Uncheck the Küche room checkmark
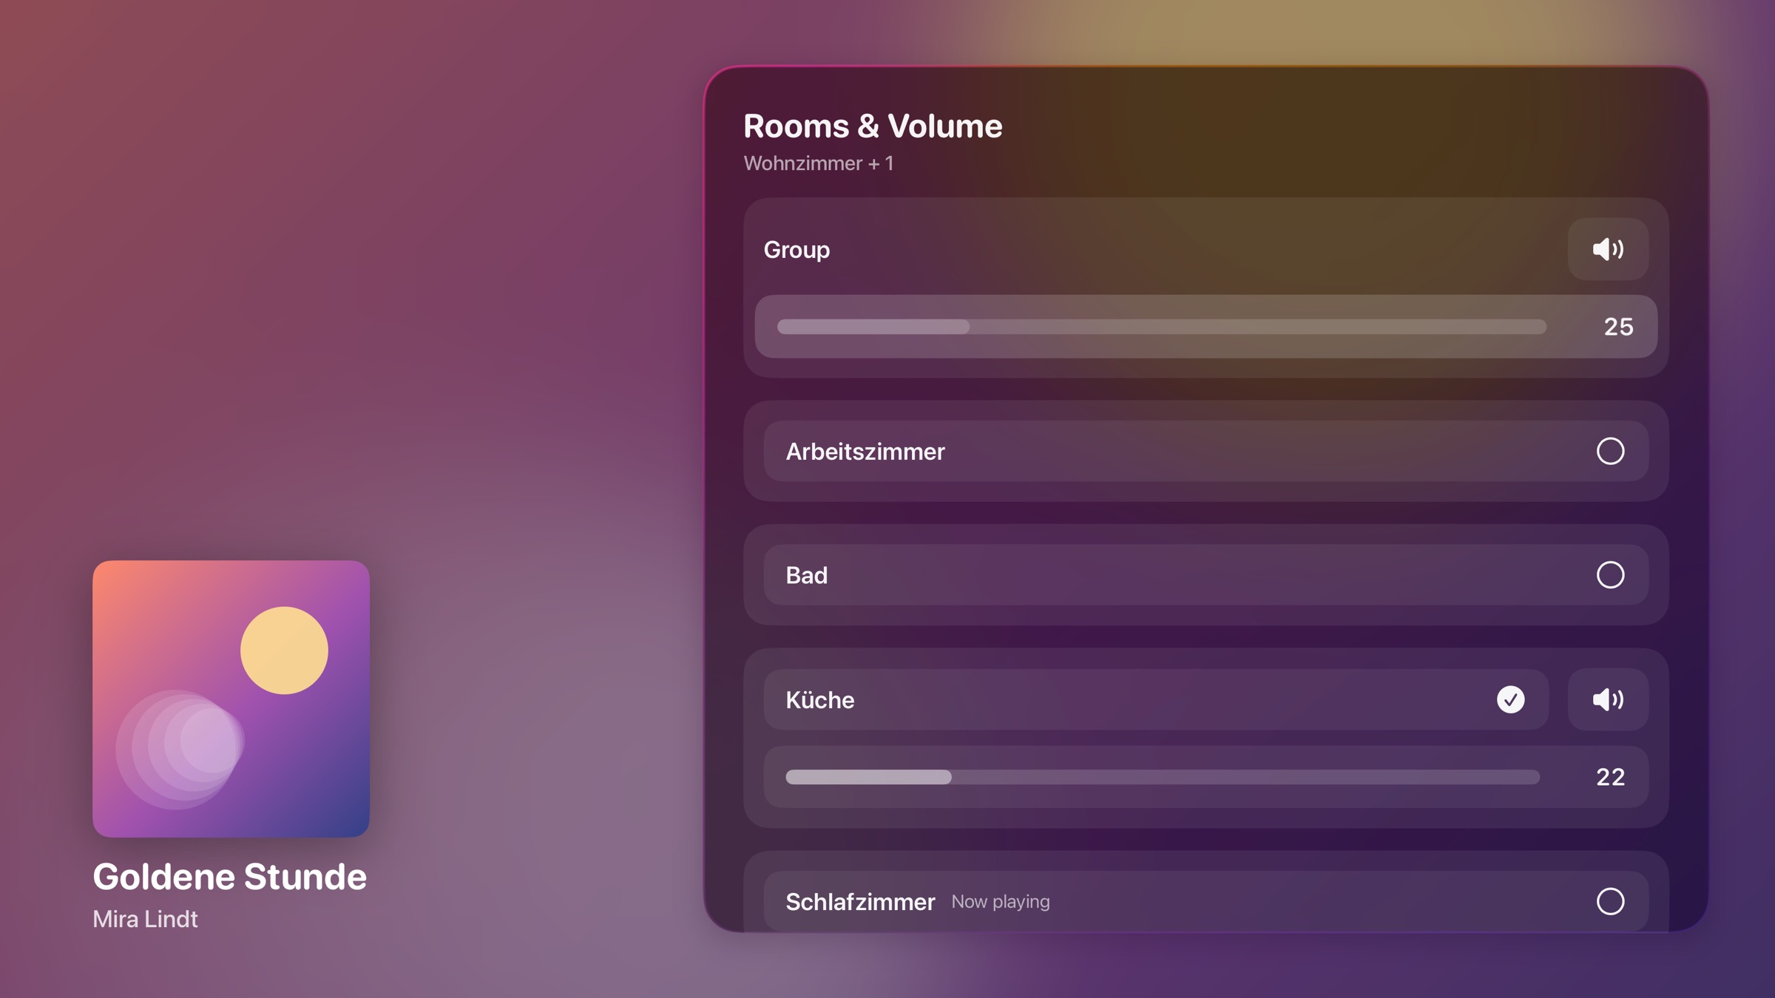This screenshot has width=1775, height=998. pyautogui.click(x=1510, y=699)
